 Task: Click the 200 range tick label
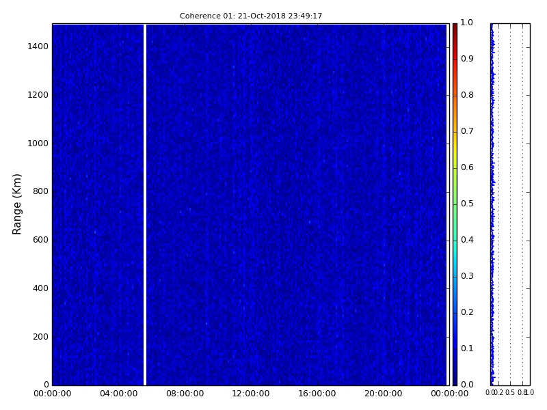tap(40, 337)
